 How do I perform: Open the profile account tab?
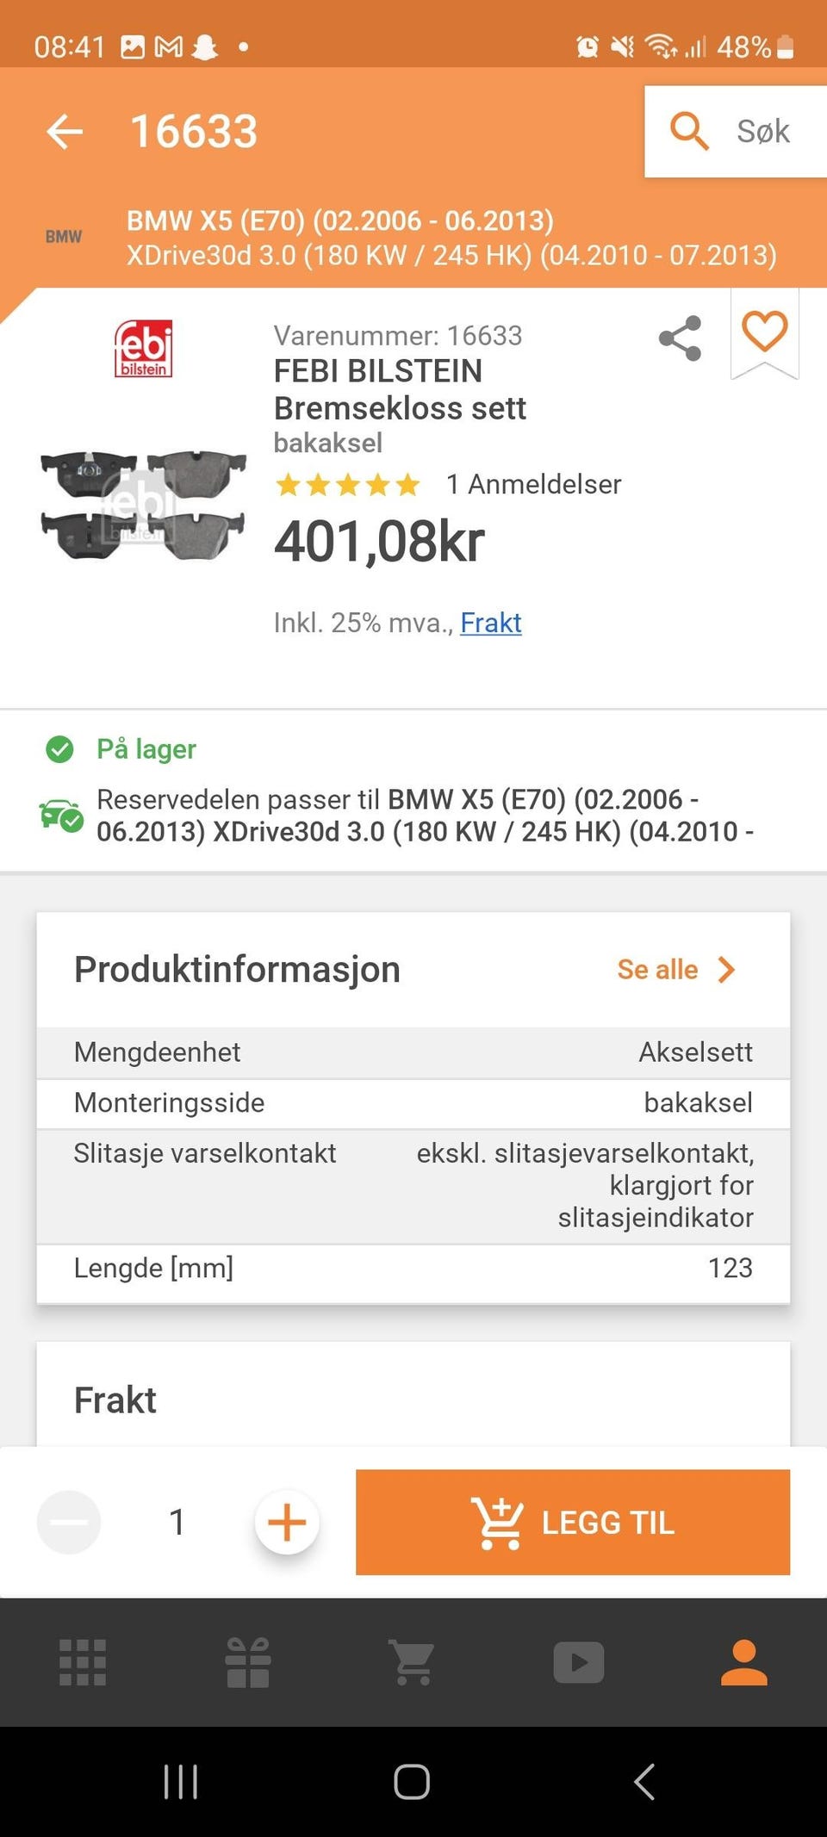tap(743, 1662)
